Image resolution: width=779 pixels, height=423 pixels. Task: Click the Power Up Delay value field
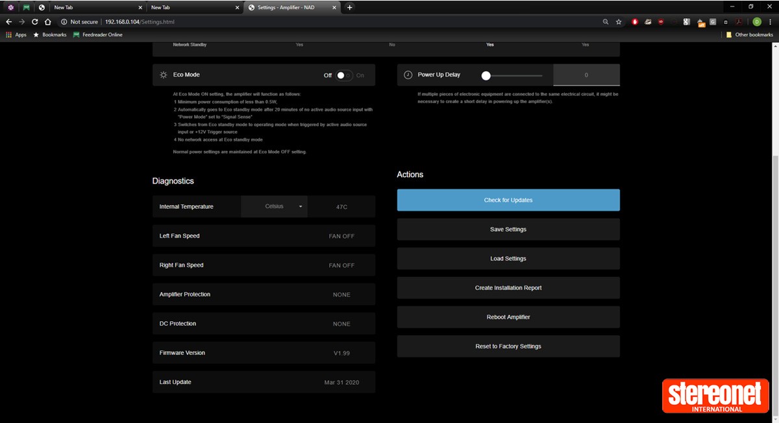586,75
